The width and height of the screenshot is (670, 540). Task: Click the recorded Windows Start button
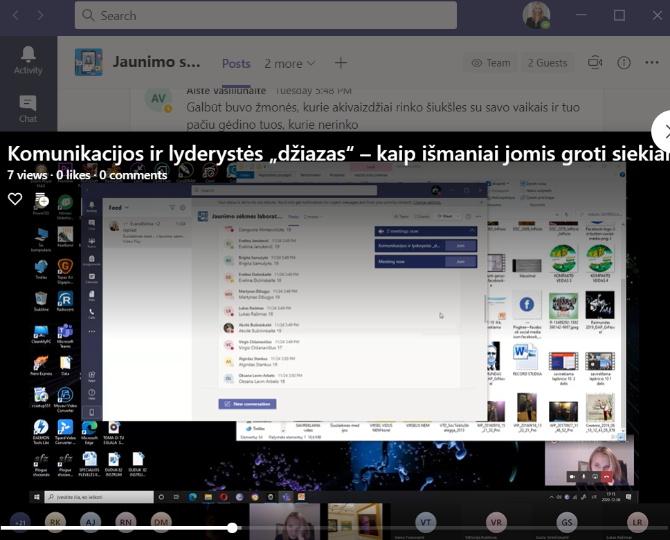[x=37, y=497]
